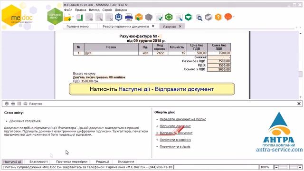Viewport: 304px width, 171px height.
Task: Switch to Головне меню tab
Action: coord(77,27)
